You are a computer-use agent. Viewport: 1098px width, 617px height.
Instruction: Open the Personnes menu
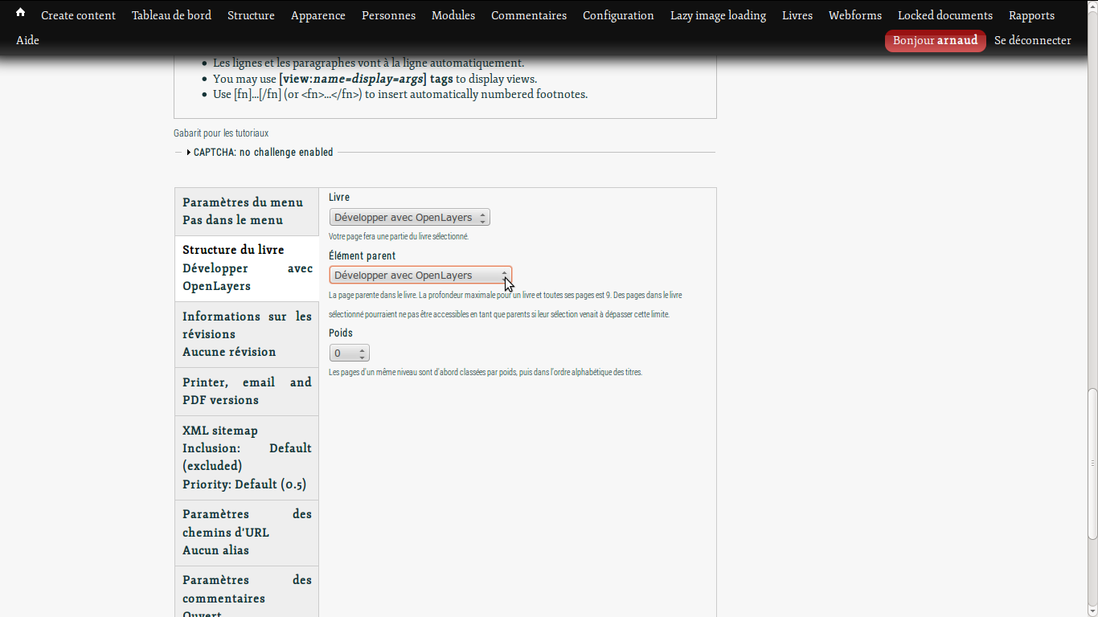(x=388, y=15)
